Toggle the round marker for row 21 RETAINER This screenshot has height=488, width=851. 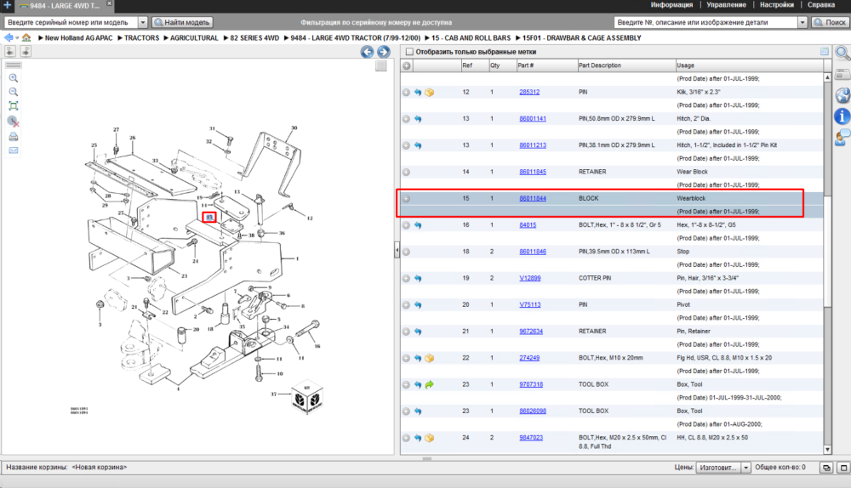point(406,332)
